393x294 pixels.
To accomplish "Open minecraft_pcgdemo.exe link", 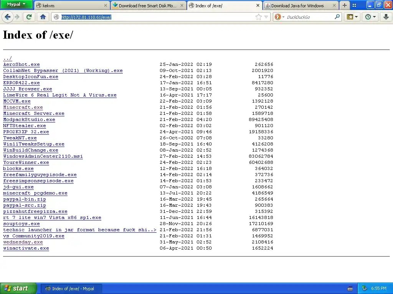I will pyautogui.click(x=35, y=193).
